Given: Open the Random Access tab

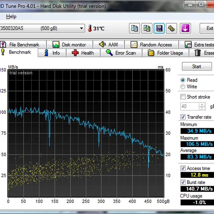Looking at the screenshot, I should tap(152, 45).
